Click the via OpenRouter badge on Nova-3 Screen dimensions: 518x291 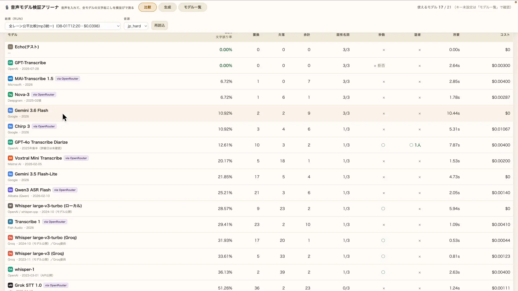(44, 95)
